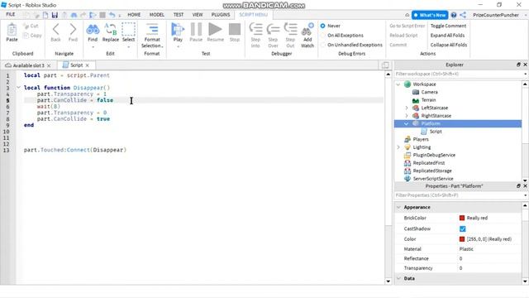Select the Camera object in Explorer
This screenshot has height=298, width=529.
point(429,92)
